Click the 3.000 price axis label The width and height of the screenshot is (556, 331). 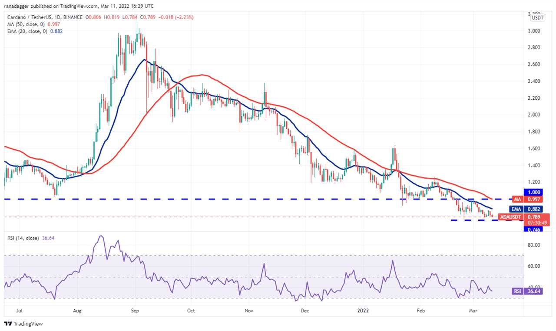534,31
